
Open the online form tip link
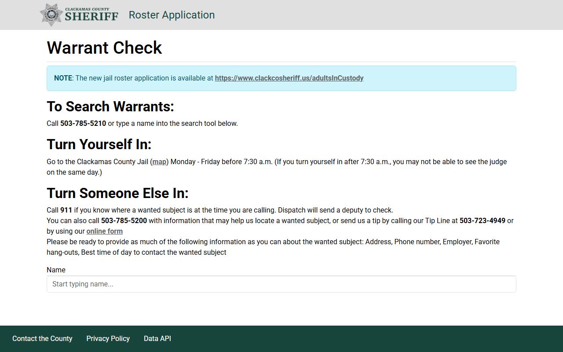click(104, 231)
